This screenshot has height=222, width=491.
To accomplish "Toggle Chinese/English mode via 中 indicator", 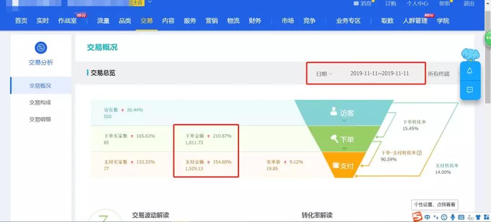I will (427, 217).
